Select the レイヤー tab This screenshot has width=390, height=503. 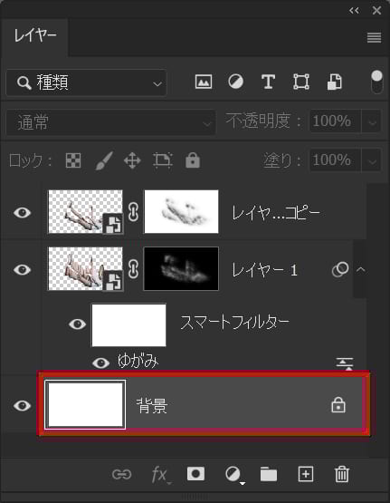[x=35, y=36]
